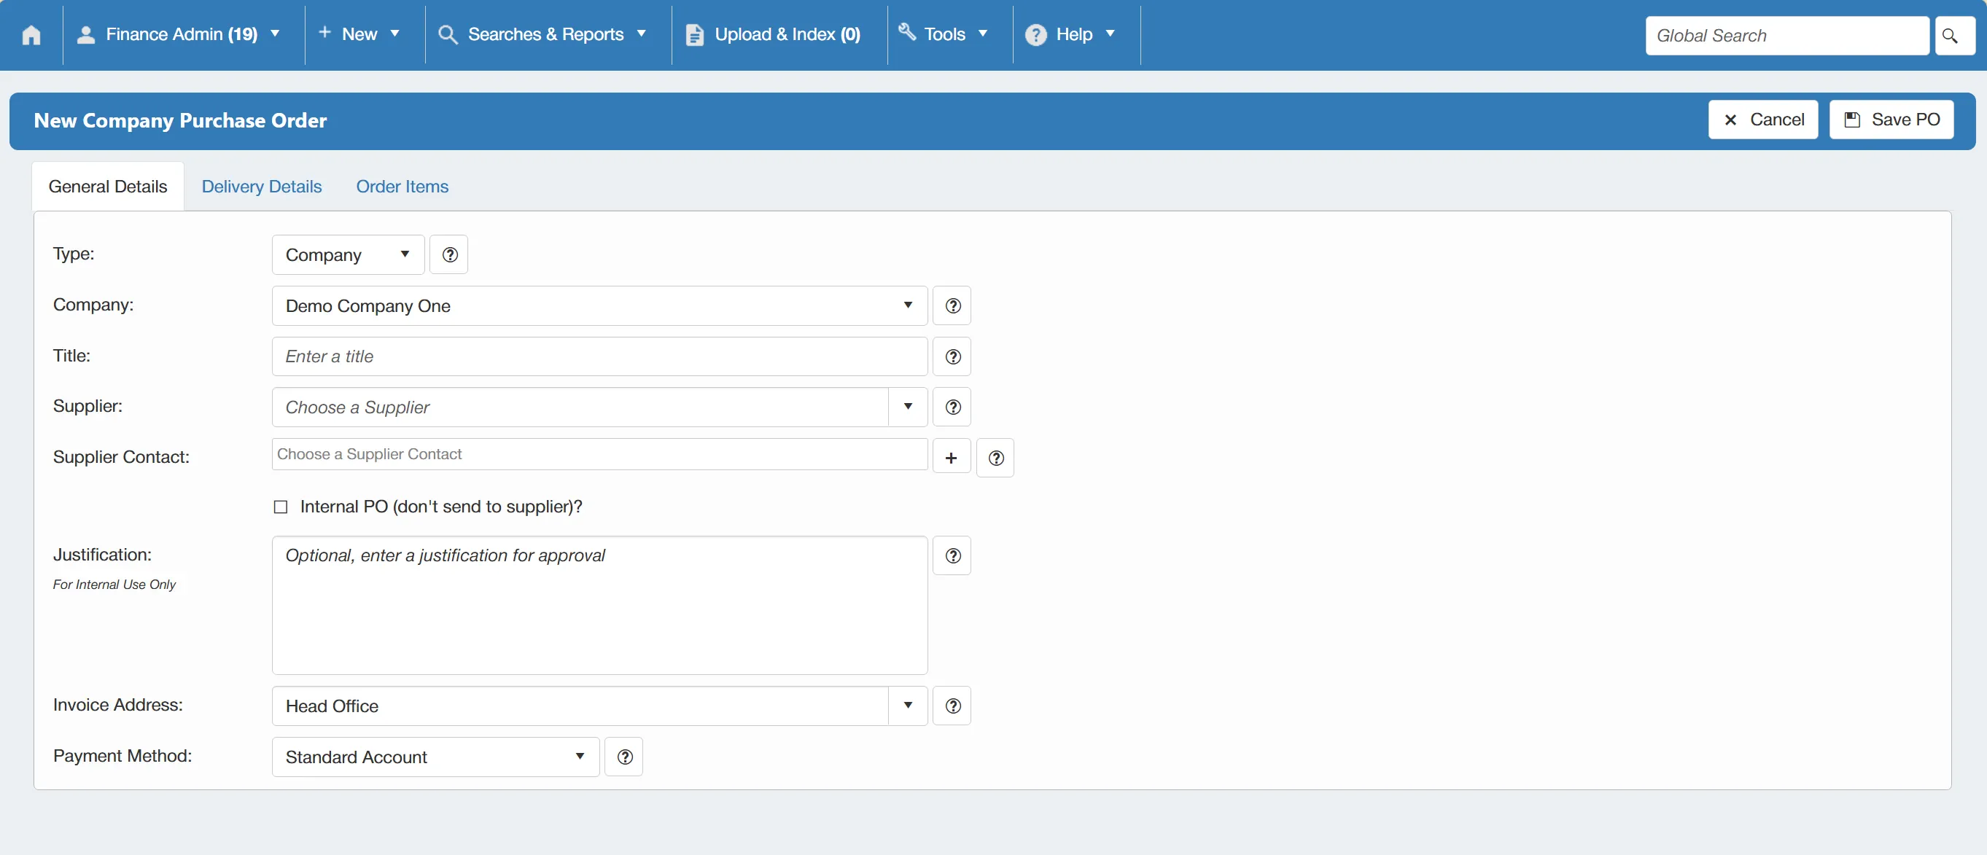Switch to the Delivery Details tab

(262, 186)
